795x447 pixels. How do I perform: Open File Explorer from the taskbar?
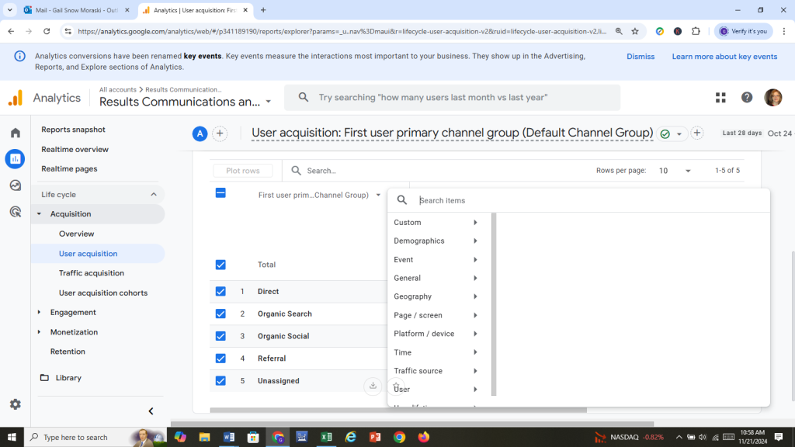(204, 437)
